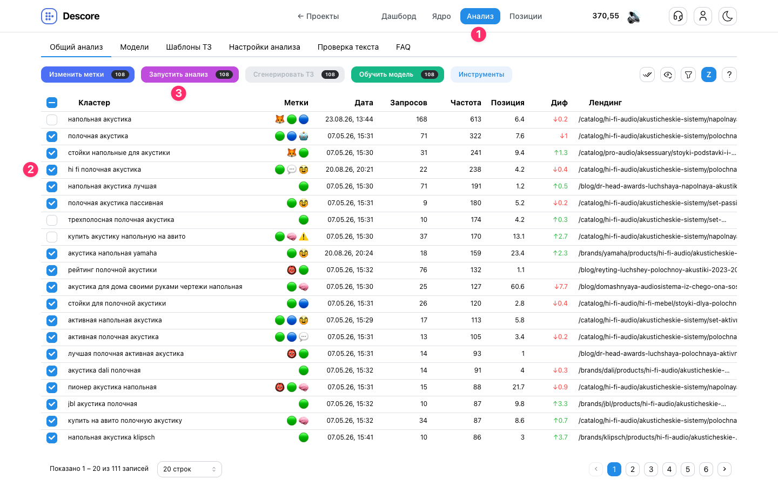Check the 'трехполосная полочная акустика' row checkbox

52,220
